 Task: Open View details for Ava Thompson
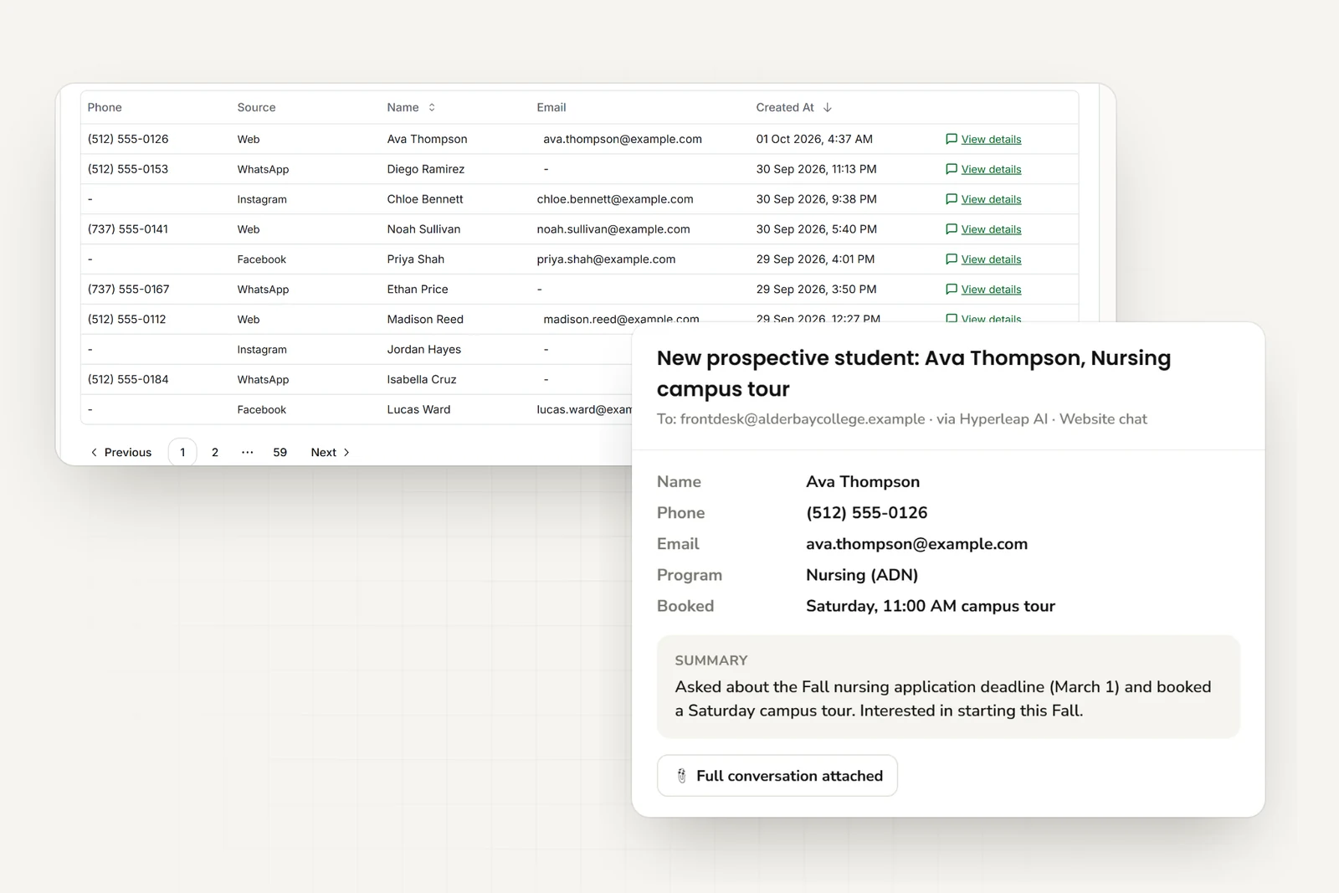[x=991, y=140]
